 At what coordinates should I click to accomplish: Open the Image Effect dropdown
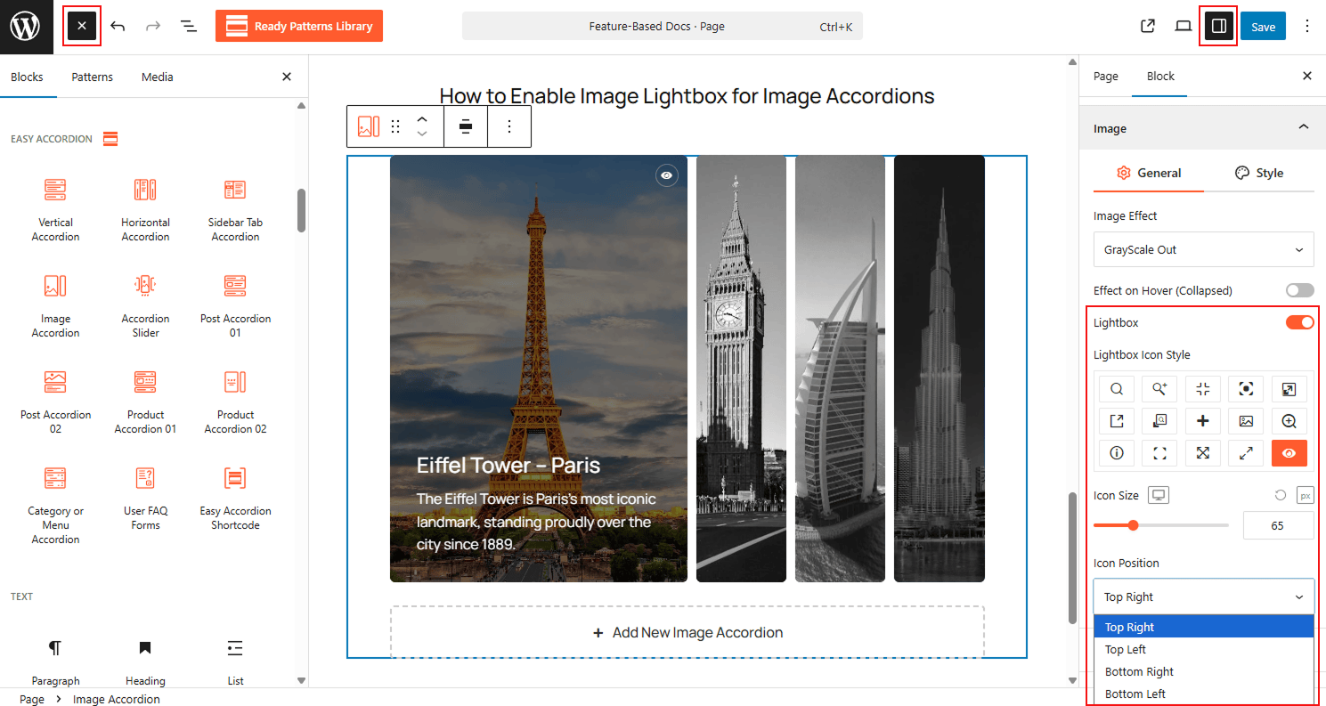point(1203,249)
